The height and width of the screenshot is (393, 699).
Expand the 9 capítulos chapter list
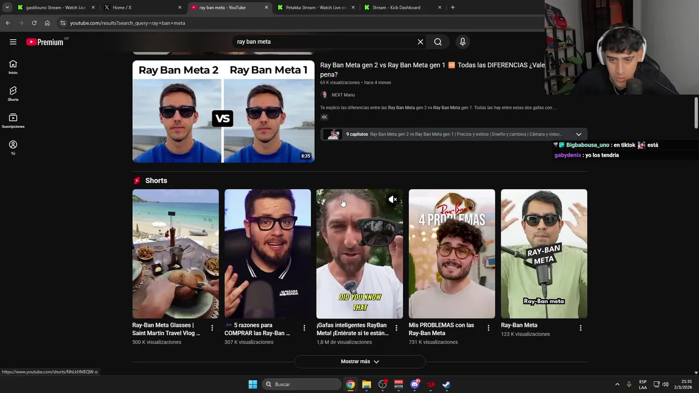(x=579, y=134)
